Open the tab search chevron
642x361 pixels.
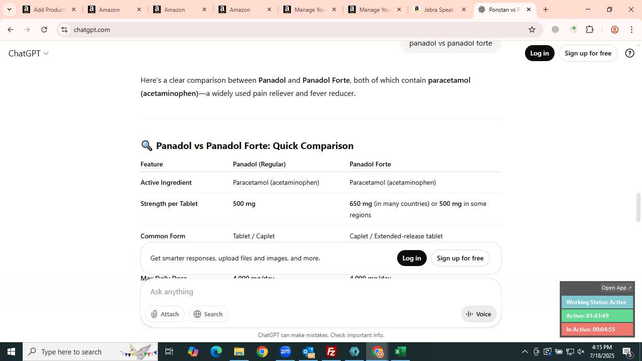9,9
